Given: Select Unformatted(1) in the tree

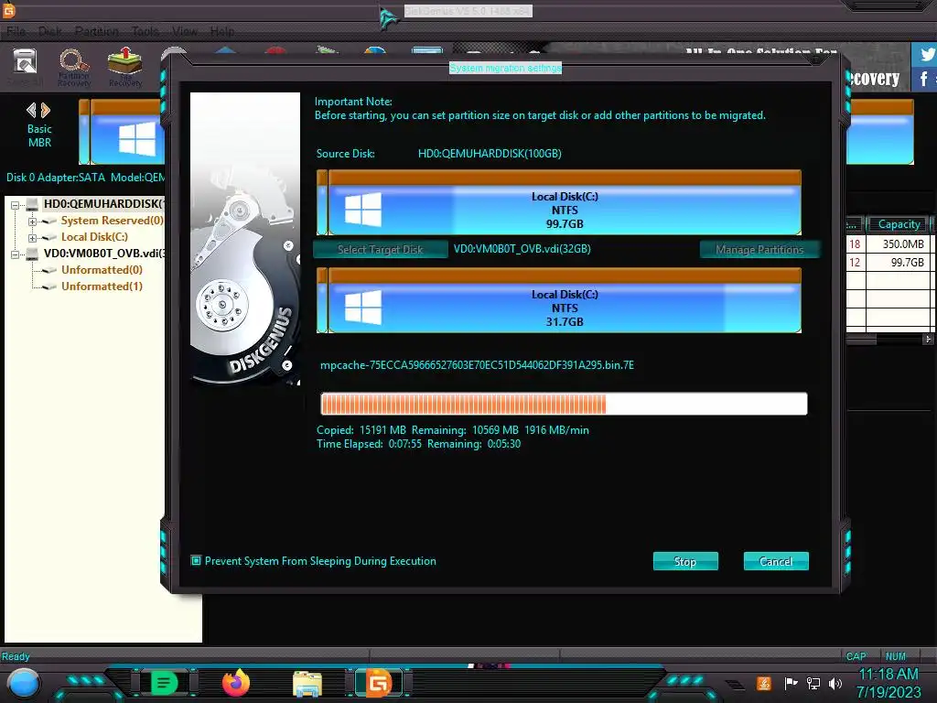Looking at the screenshot, I should pyautogui.click(x=102, y=287).
